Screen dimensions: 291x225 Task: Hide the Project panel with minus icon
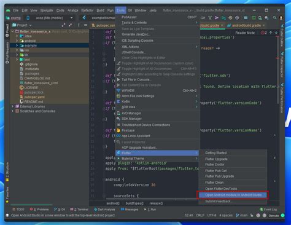point(85,25)
